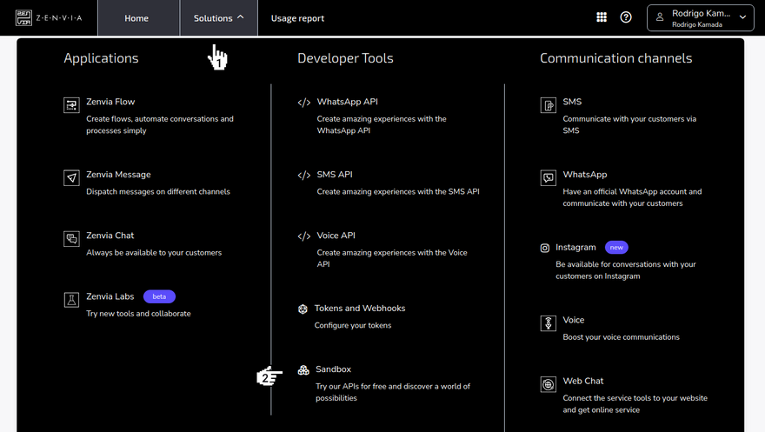
Task: Click the Zenvia Labs flask icon
Action: (71, 300)
